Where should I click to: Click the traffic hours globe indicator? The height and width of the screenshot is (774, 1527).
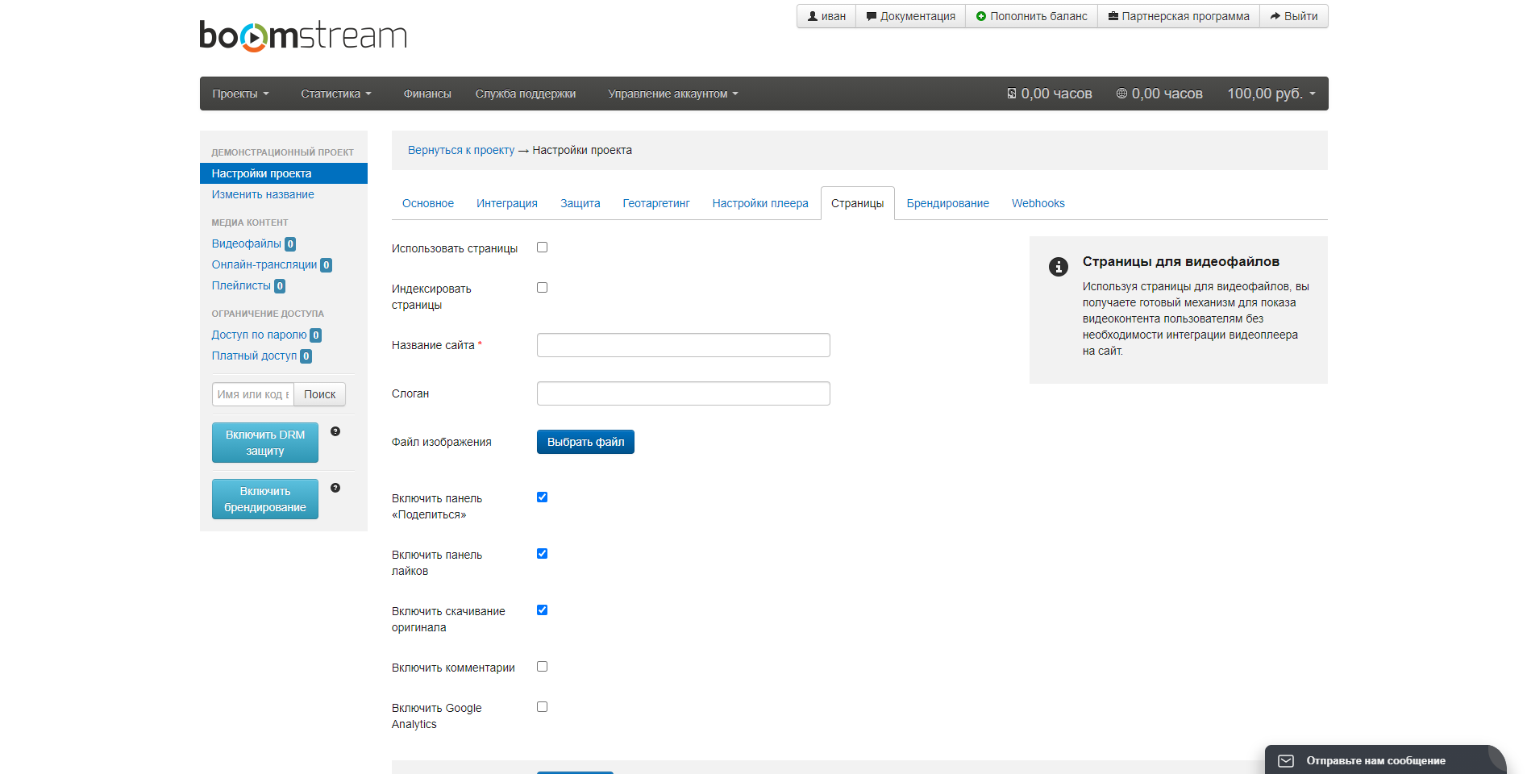[x=1159, y=94]
